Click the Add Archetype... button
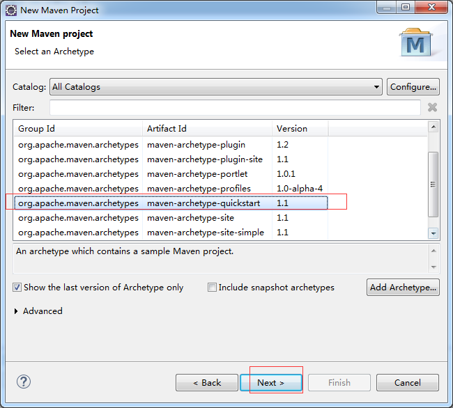Image resolution: width=453 pixels, height=408 pixels. point(403,288)
